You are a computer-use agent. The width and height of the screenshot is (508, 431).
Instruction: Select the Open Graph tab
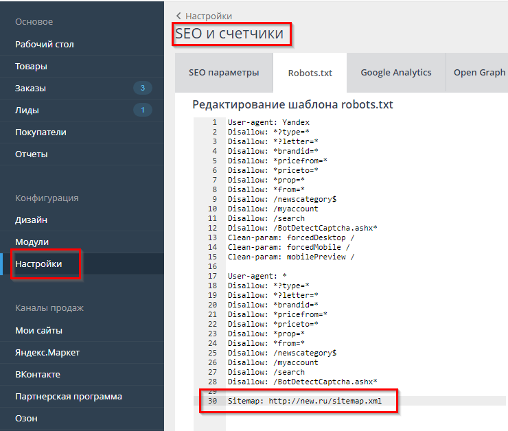[x=478, y=73]
